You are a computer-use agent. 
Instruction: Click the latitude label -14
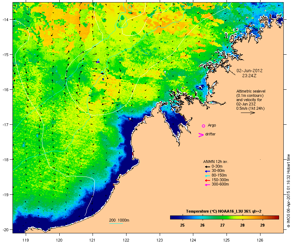click(5, 19)
